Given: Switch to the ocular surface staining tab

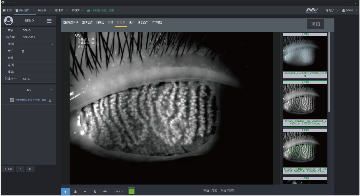Looking at the screenshot, I should point(143,23).
